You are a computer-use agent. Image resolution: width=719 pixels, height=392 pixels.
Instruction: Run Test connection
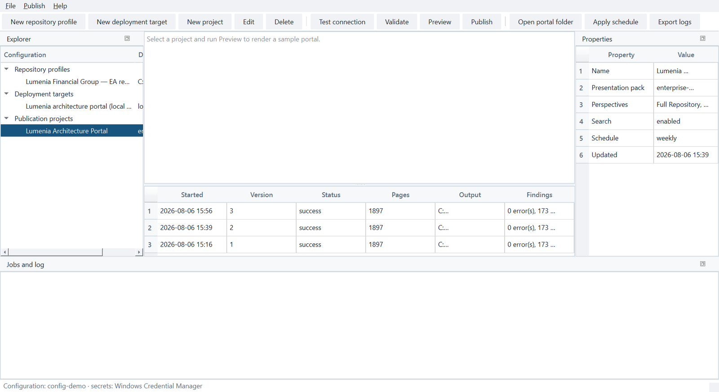tap(342, 22)
